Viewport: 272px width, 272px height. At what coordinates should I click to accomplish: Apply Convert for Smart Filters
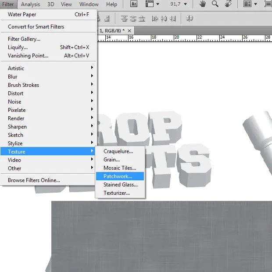(36, 27)
